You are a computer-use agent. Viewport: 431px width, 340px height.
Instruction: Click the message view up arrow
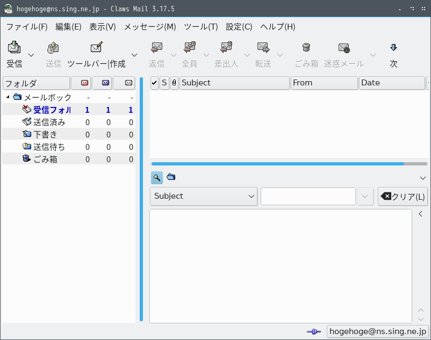(421, 310)
